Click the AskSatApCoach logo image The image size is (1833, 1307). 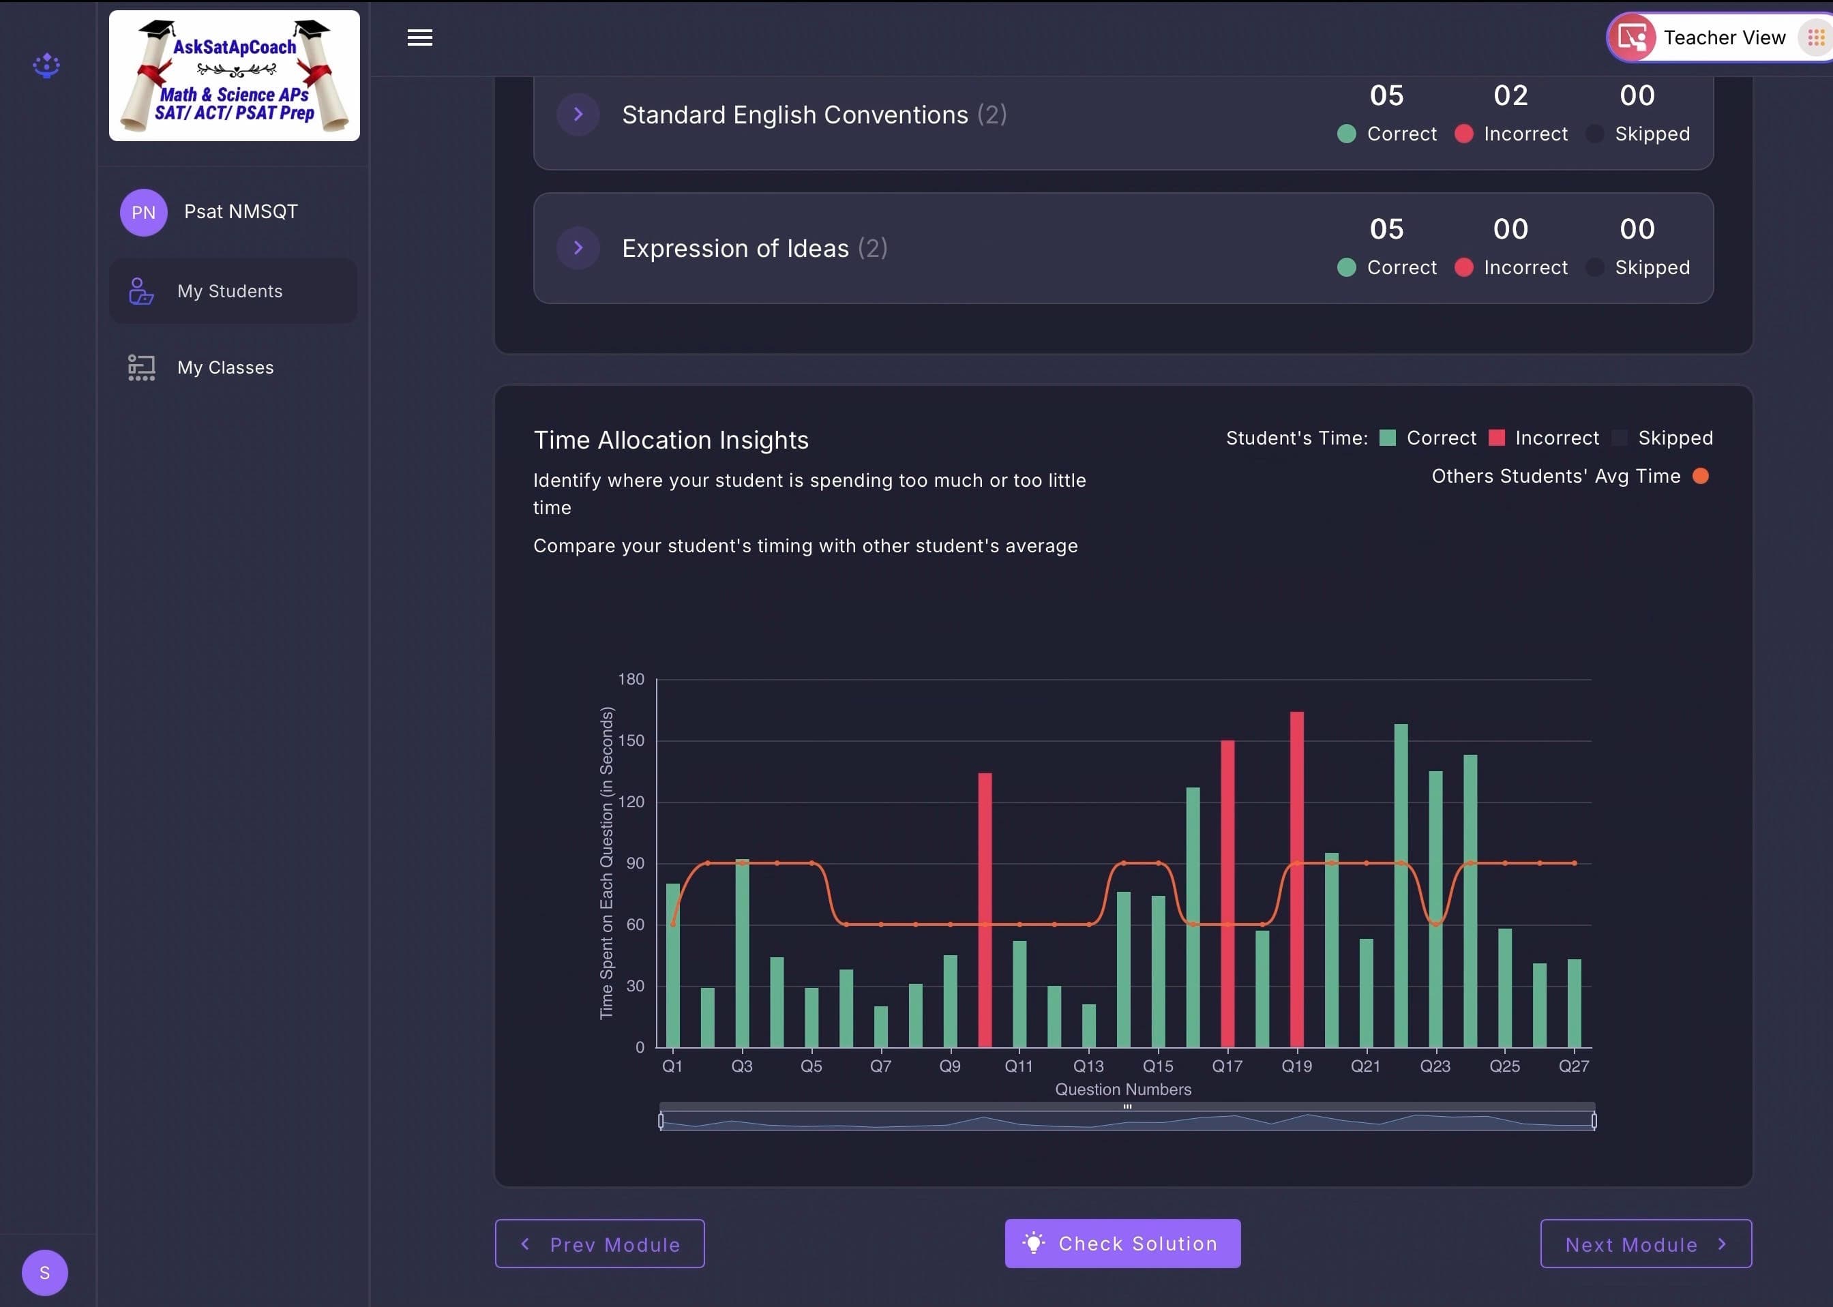[235, 76]
